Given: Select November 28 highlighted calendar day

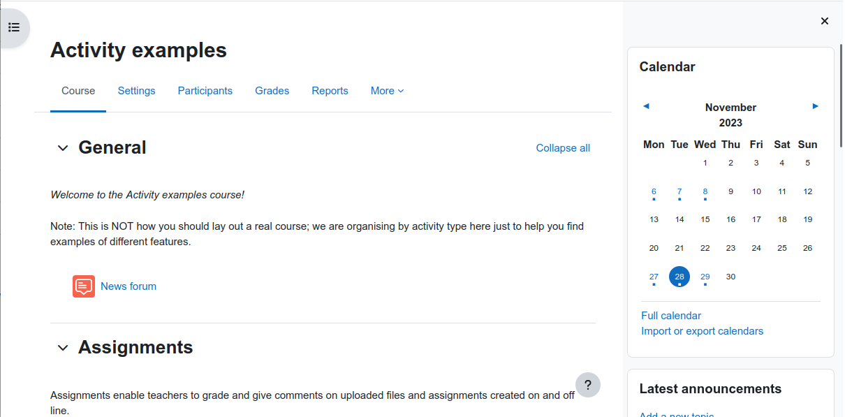Looking at the screenshot, I should (679, 277).
